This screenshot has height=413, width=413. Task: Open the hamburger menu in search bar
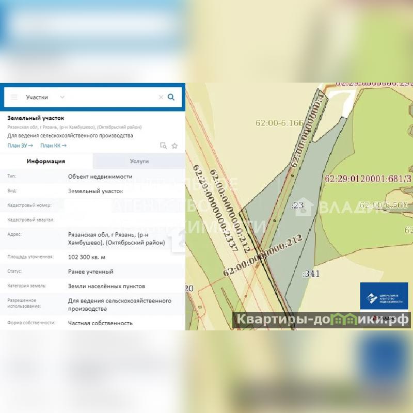pos(14,97)
